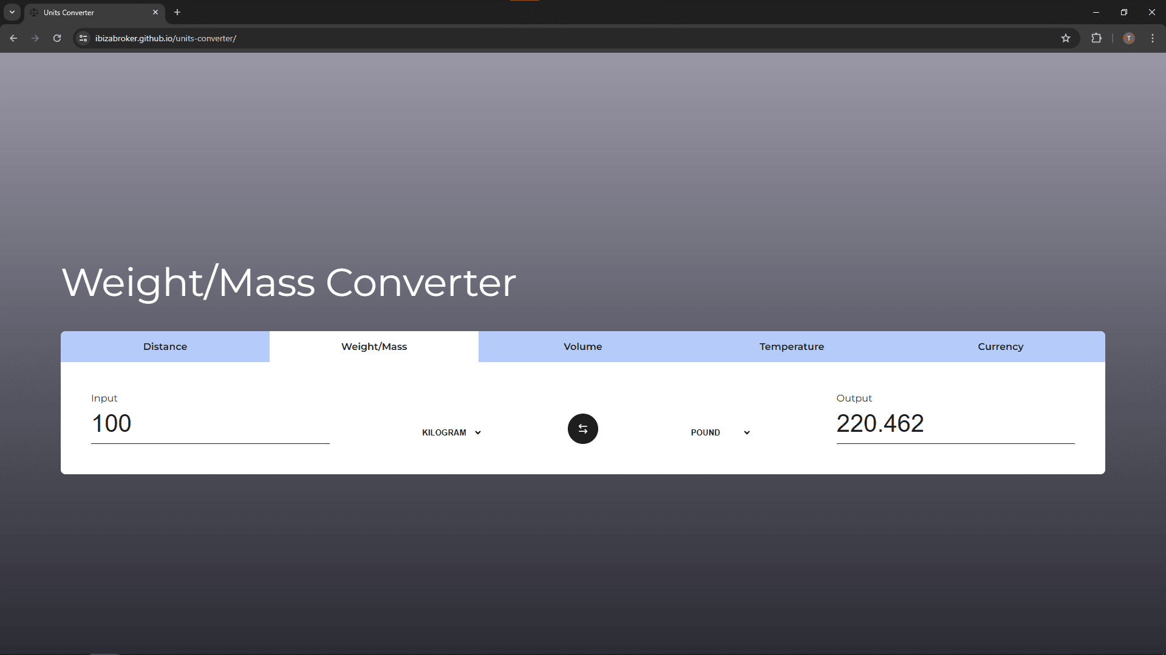Image resolution: width=1166 pixels, height=655 pixels.
Task: Click the reload page icon
Action: point(58,38)
